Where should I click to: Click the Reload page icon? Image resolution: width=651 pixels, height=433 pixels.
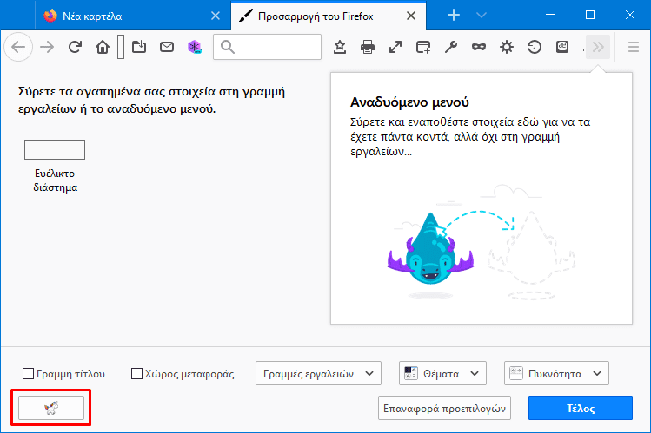(75, 47)
